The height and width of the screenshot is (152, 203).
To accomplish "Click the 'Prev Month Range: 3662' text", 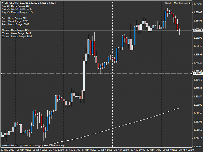I will (15, 24).
